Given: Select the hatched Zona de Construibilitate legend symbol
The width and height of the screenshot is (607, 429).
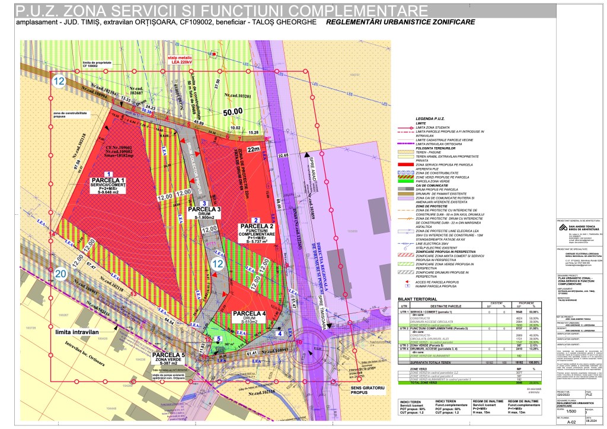Looking at the screenshot, I should pos(404,172).
